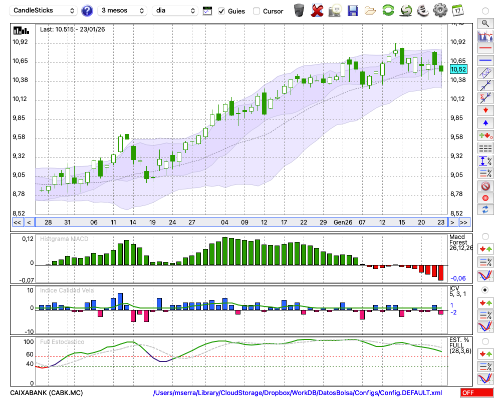Select the Estocastico panel radio button
The width and height of the screenshot is (501, 400).
[x=485, y=341]
